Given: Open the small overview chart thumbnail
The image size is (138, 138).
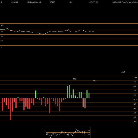Looking at the screenshot, I should 68,132.
